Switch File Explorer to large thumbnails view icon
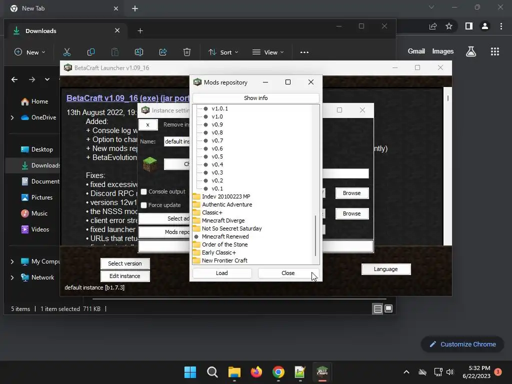 click(388, 308)
